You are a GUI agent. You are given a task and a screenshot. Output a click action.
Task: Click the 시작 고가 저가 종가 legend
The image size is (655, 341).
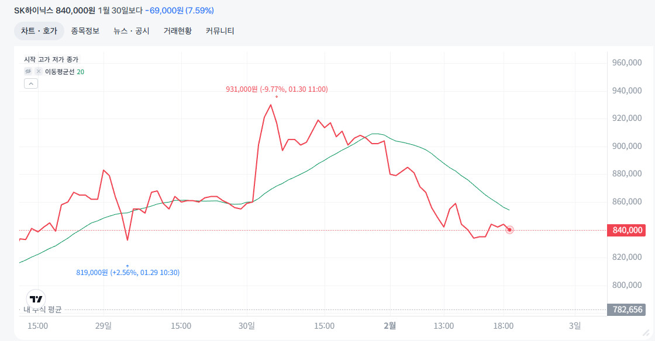[51, 60]
